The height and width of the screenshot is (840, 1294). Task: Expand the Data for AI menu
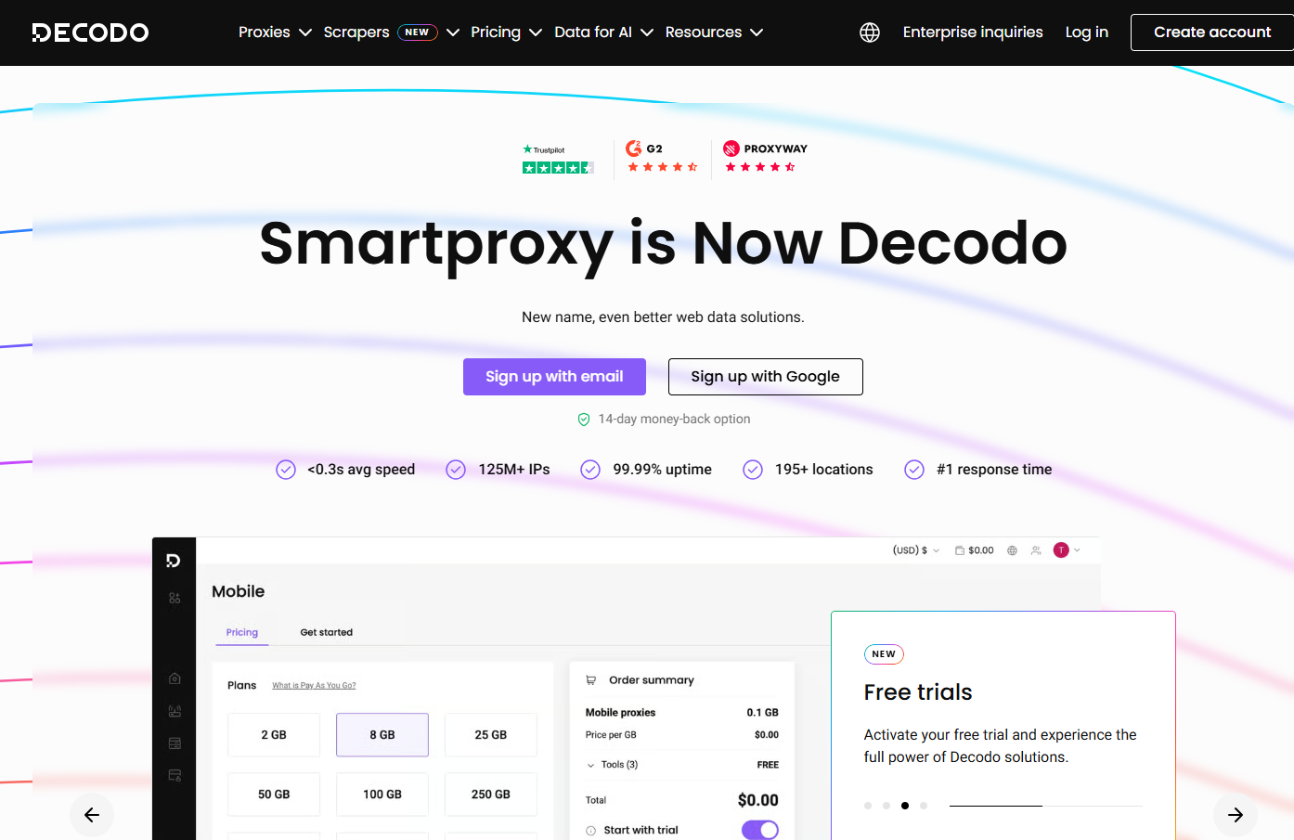click(603, 32)
